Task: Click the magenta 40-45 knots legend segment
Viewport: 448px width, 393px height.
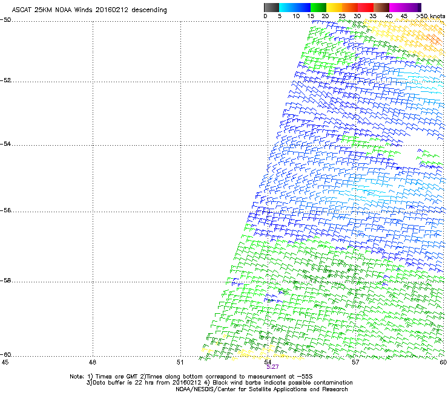Action: point(397,7)
